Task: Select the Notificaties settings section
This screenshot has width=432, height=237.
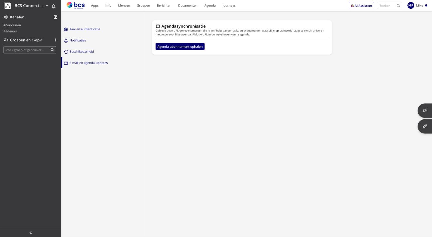Action: [x=78, y=40]
